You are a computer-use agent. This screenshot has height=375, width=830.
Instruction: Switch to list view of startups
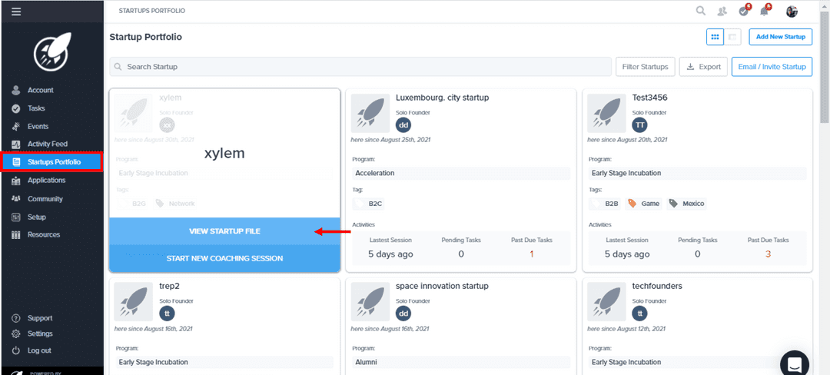733,37
